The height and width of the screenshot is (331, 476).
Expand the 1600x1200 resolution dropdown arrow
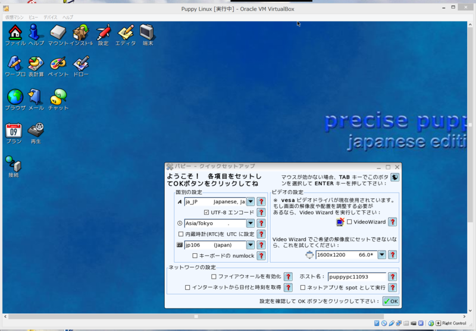click(x=382, y=255)
